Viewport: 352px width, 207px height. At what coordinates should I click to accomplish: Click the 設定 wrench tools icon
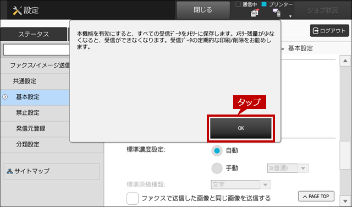[x=17, y=10]
